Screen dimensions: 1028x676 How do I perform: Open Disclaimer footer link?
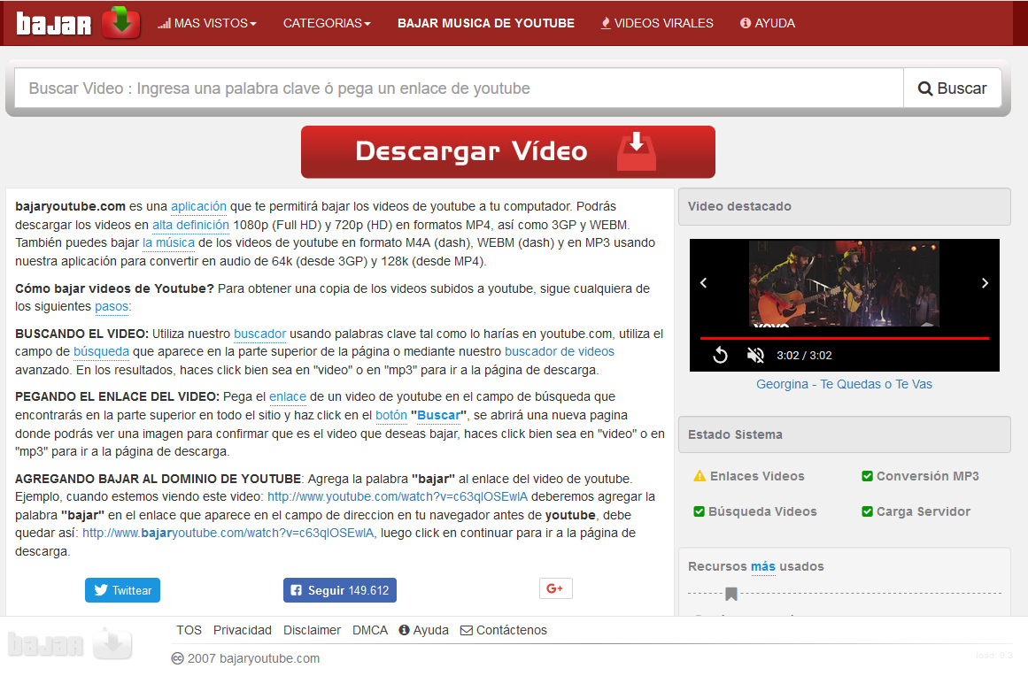(x=312, y=630)
